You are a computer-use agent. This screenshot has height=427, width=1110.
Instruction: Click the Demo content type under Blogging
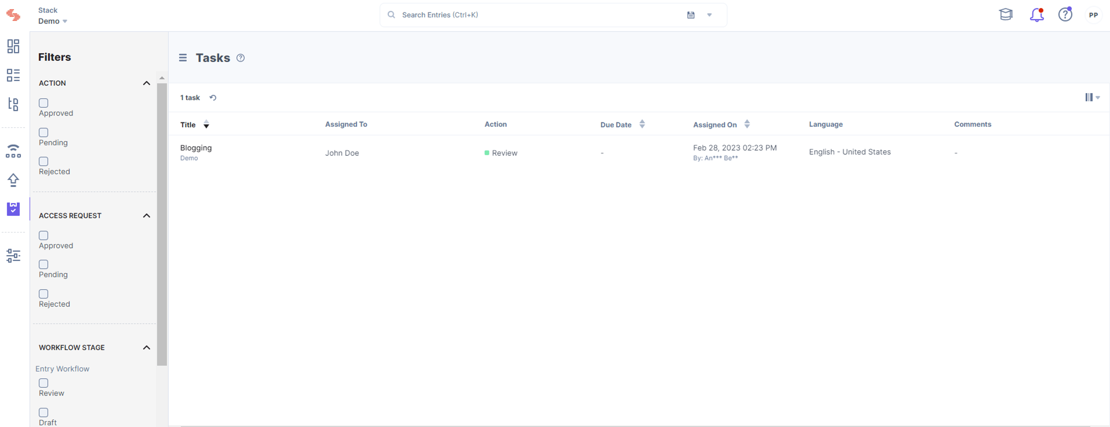[x=189, y=158]
